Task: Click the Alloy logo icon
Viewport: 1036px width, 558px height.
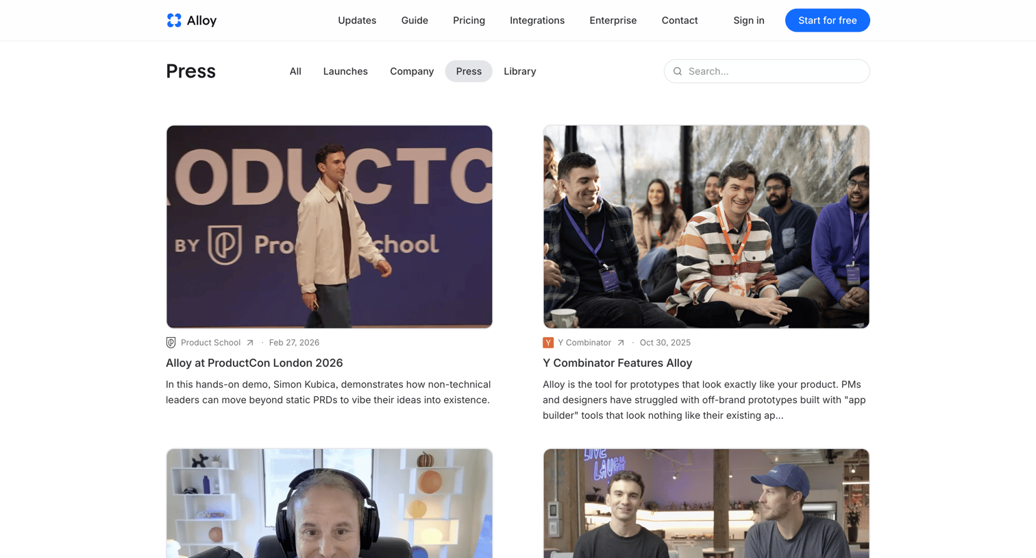Action: pyautogui.click(x=174, y=21)
